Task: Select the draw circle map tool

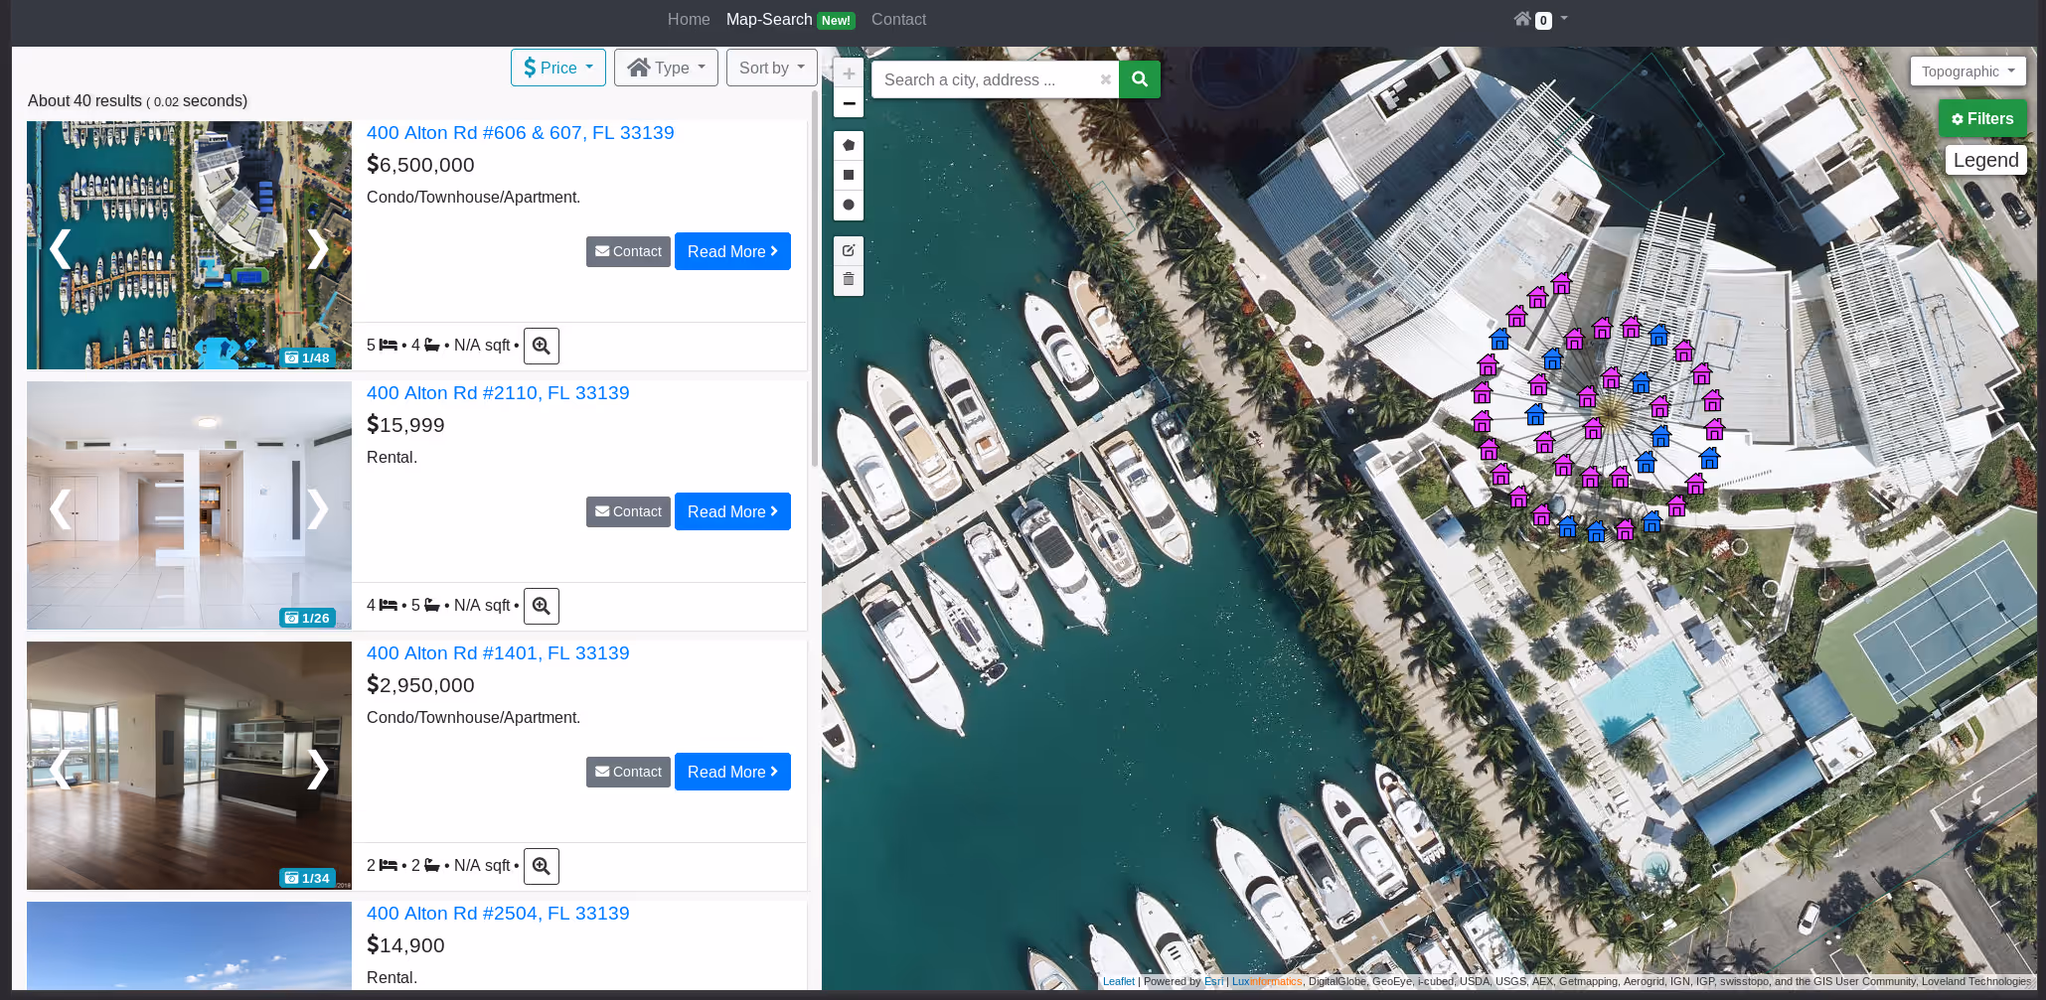Action: 848,205
